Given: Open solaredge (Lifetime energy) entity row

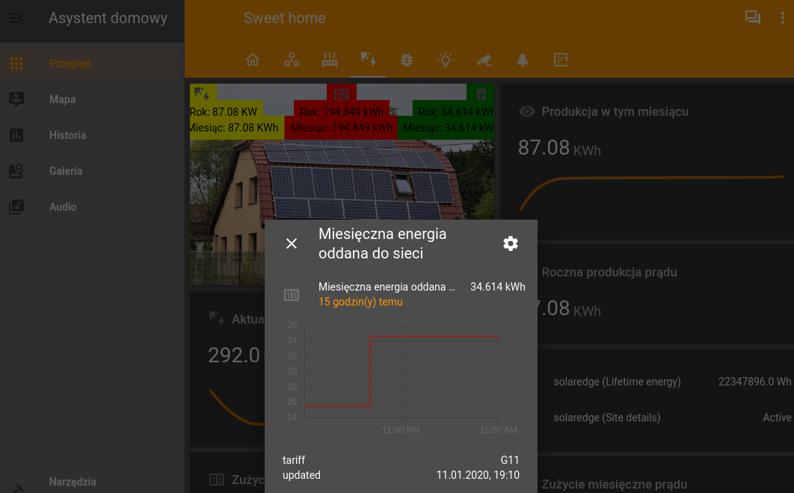Looking at the screenshot, I should pos(617,382).
